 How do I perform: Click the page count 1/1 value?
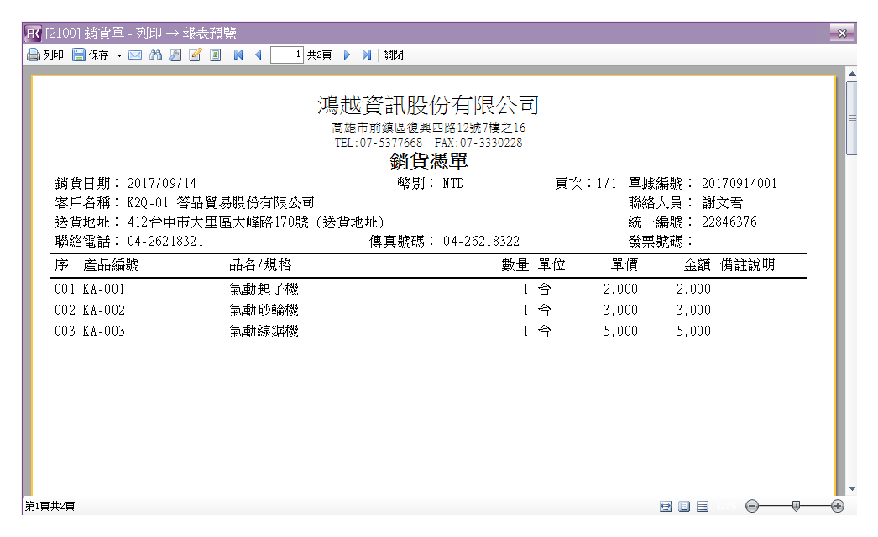click(x=606, y=183)
